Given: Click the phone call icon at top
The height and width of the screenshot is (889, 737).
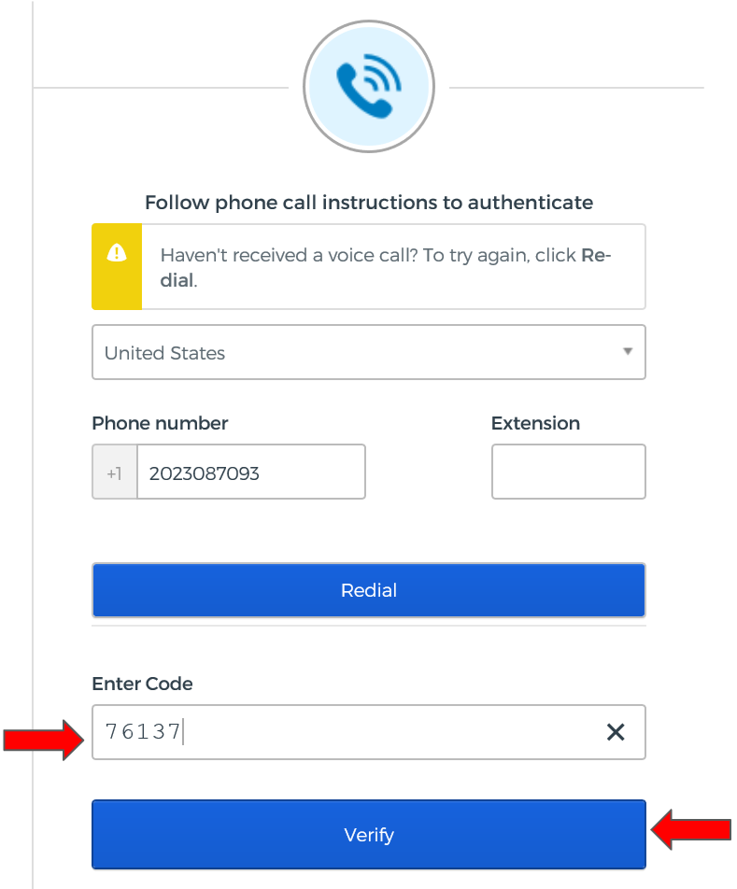Looking at the screenshot, I should point(368,86).
